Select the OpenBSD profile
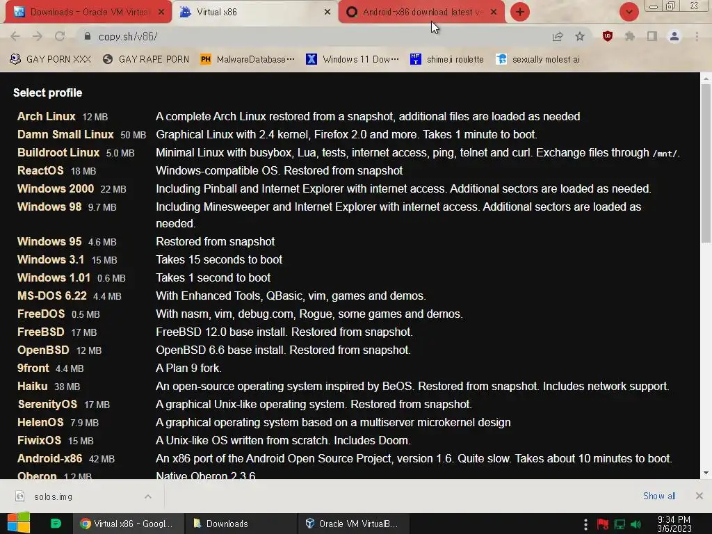Screen dimensions: 712x534 43,350
